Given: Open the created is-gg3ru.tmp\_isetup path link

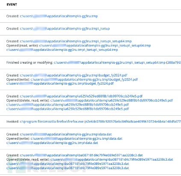Looking at the screenshot, I should click(65, 29).
